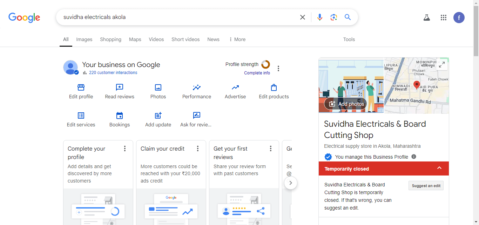Open 220 customer interactions link
Viewport: 479px width, 225px height.
[113, 73]
